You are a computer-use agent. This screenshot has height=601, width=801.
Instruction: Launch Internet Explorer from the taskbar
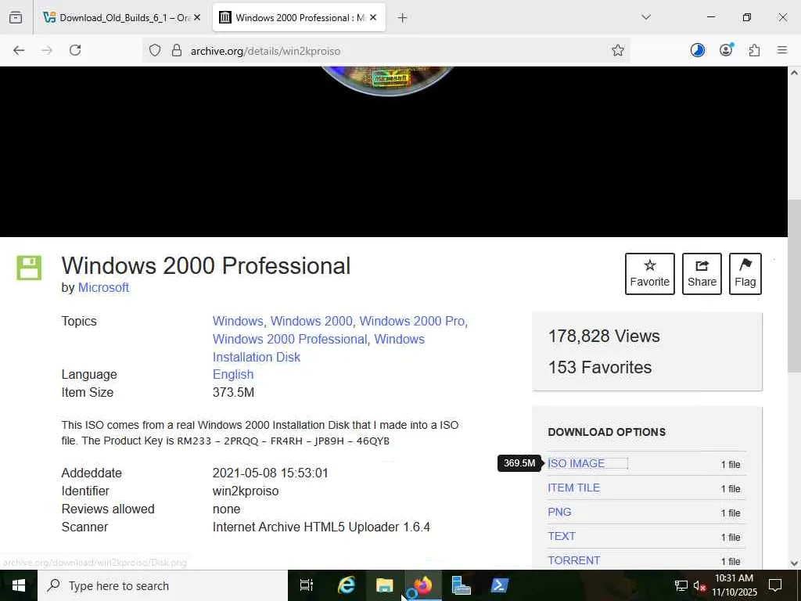pyautogui.click(x=347, y=585)
